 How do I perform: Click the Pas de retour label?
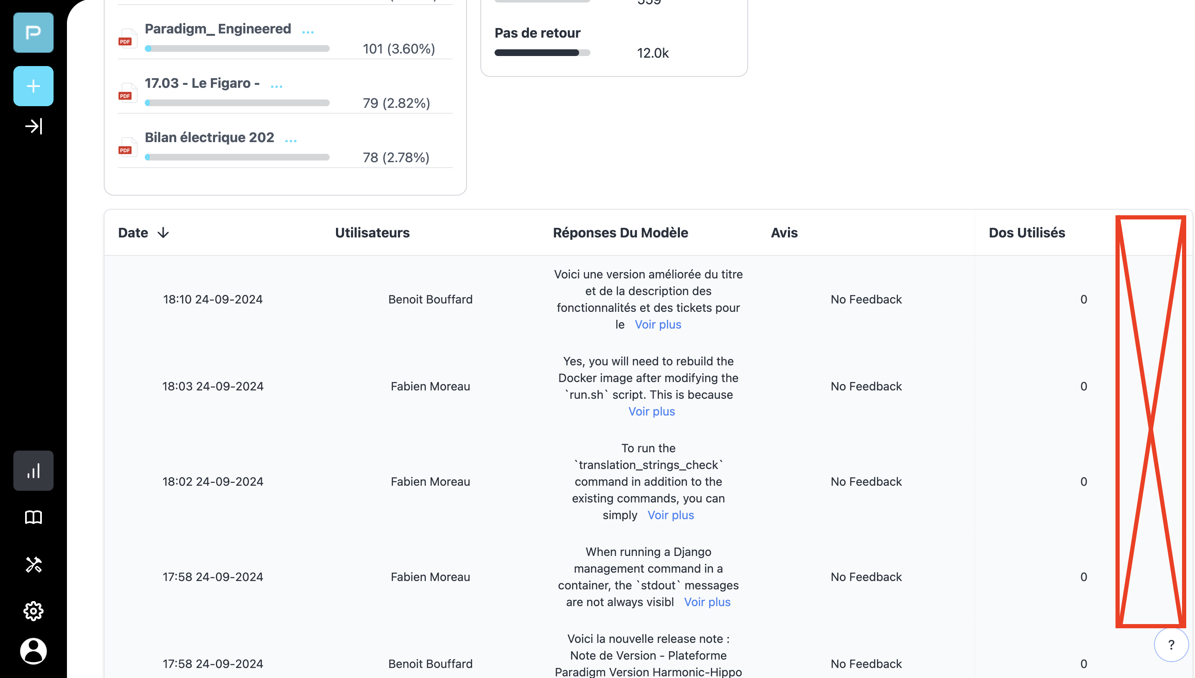(x=537, y=33)
